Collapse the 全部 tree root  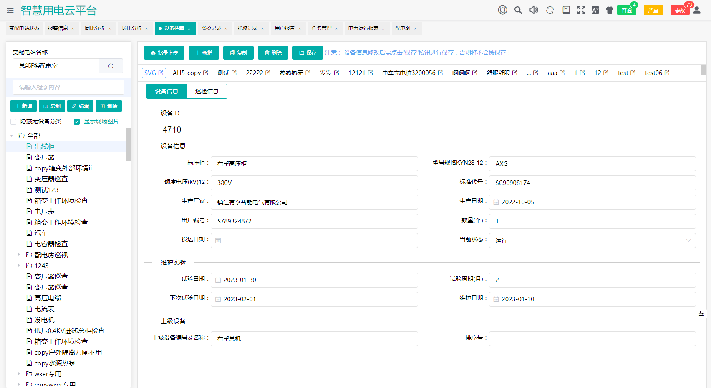click(x=12, y=136)
